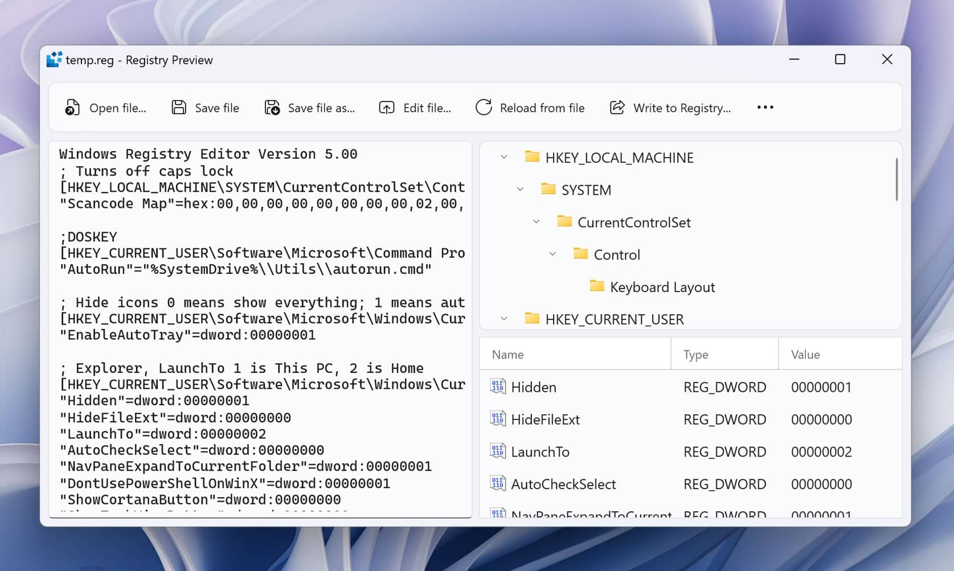954x571 pixels.
Task: Click the Open file button
Action: point(106,108)
